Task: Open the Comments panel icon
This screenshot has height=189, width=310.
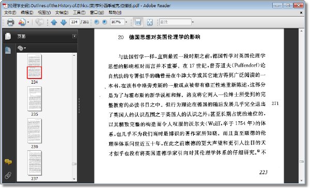Action: coord(8,162)
